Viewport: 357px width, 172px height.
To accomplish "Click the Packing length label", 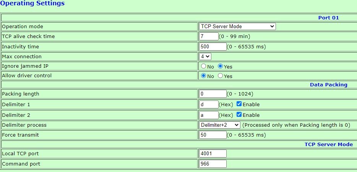I will coord(21,94).
